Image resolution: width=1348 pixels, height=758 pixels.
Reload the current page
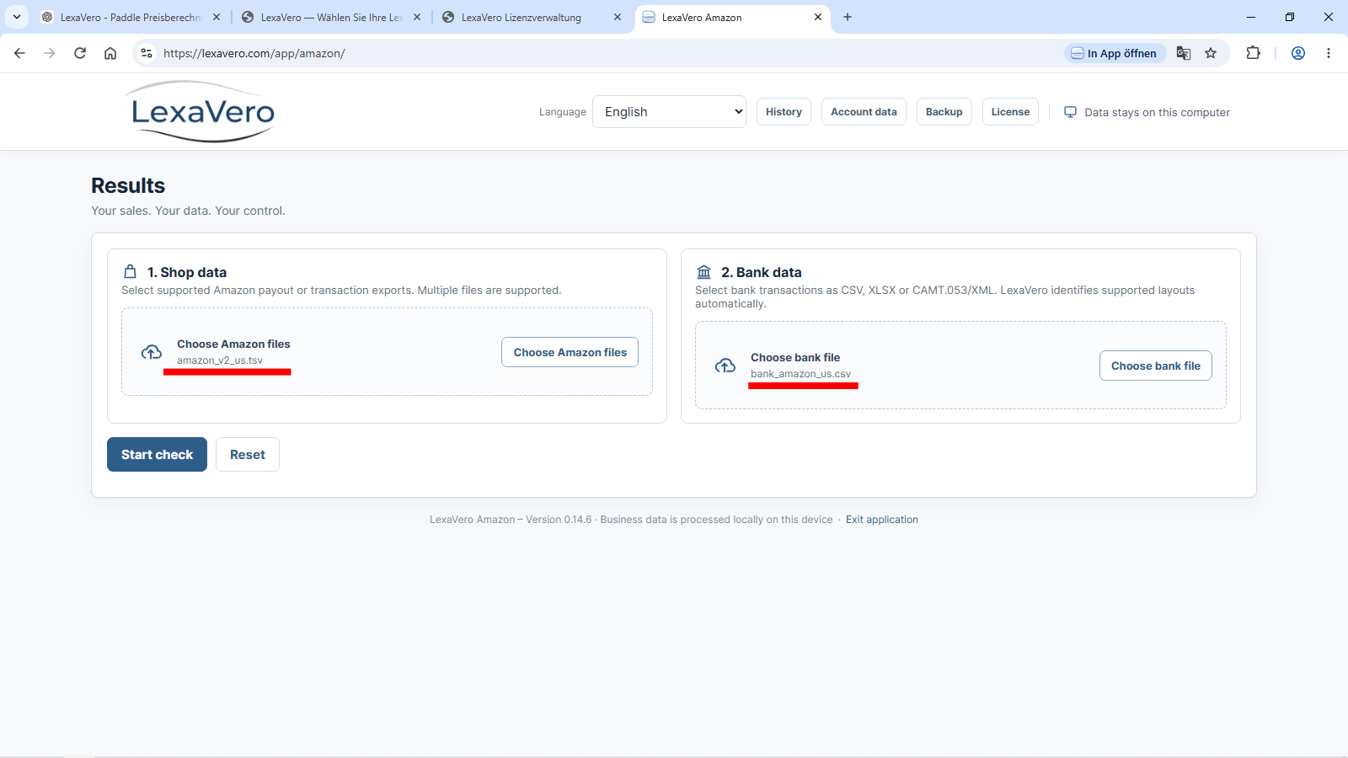click(80, 53)
